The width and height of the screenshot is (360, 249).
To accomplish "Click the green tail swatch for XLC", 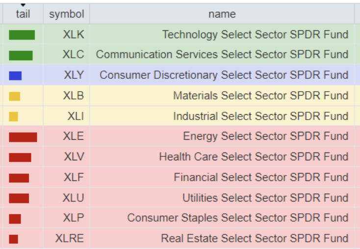I will 21,55.
